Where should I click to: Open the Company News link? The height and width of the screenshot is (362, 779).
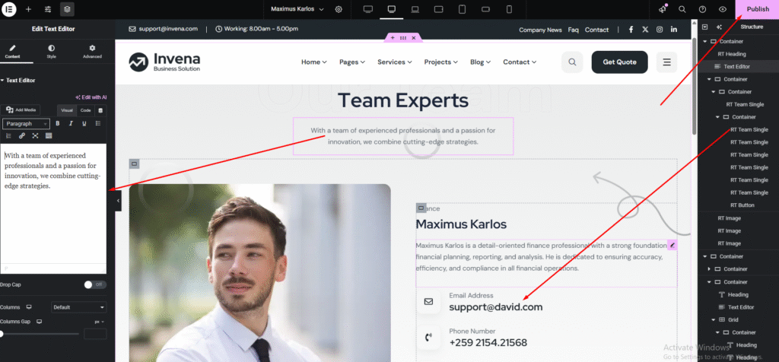coord(541,30)
